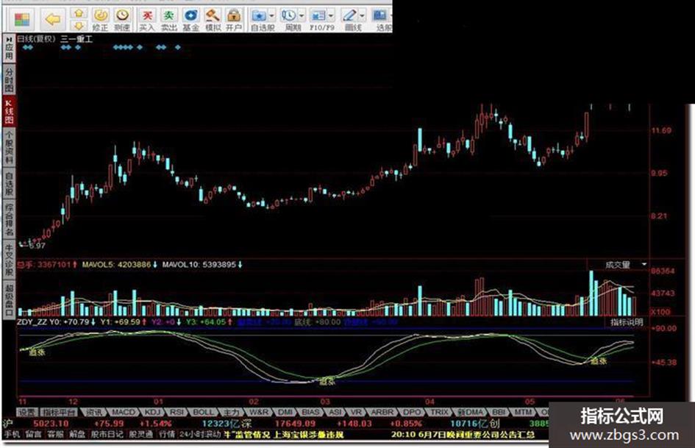Click the 股灵通 status bar button
Image resolution: width=695 pixels, height=448 pixels.
coord(140,434)
